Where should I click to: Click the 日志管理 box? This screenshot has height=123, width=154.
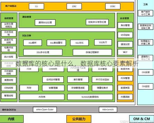tap(102, 69)
